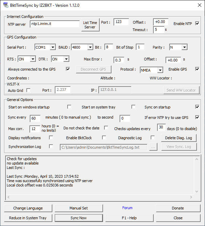Check Do not check the date
Image resolution: width=205 pixels, height=226 pixels.
[x=106, y=128]
